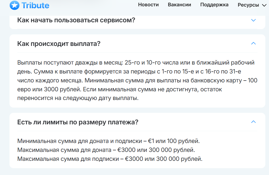Click the "Максимальная сумма для подписки" line
Screen dimensions: 269x175
point(110,159)
